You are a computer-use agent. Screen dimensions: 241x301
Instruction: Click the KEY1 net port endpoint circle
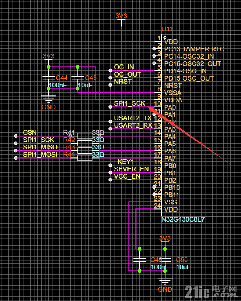pyautogui.click(x=110, y=165)
